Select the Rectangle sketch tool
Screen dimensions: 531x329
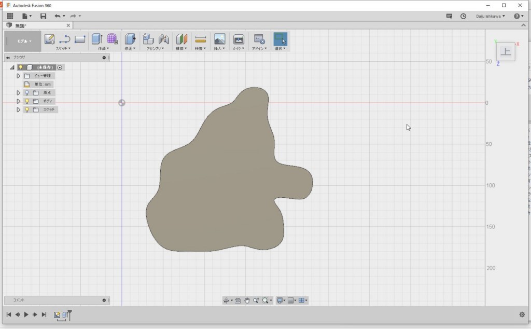80,39
